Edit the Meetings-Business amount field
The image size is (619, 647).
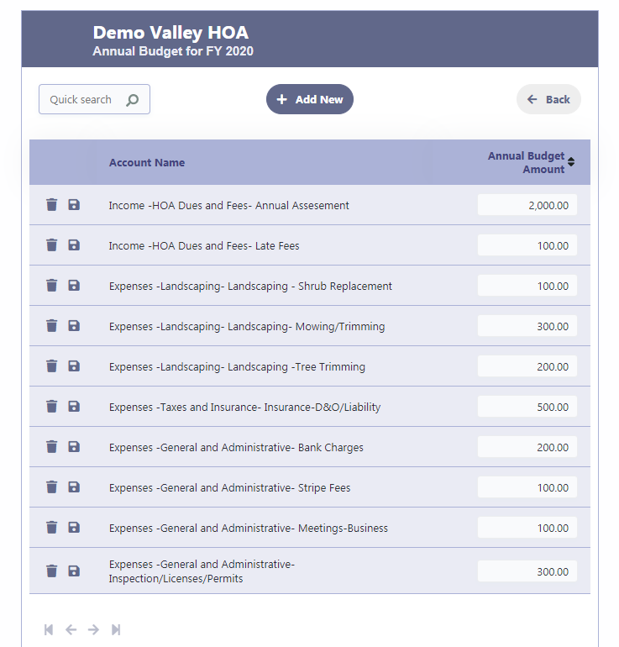click(527, 528)
